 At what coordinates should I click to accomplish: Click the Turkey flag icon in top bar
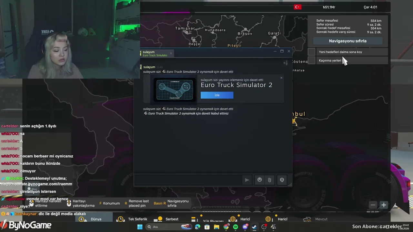297,7
